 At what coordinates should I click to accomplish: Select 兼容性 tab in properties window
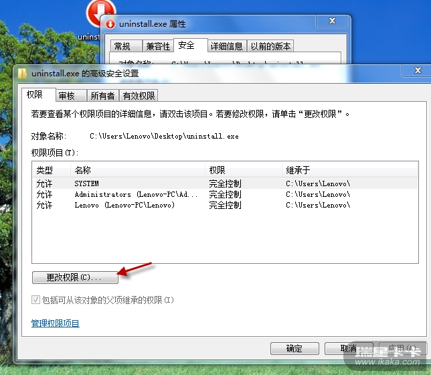(158, 46)
